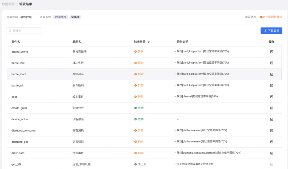Click the magnifier icon in the search box

point(10,31)
